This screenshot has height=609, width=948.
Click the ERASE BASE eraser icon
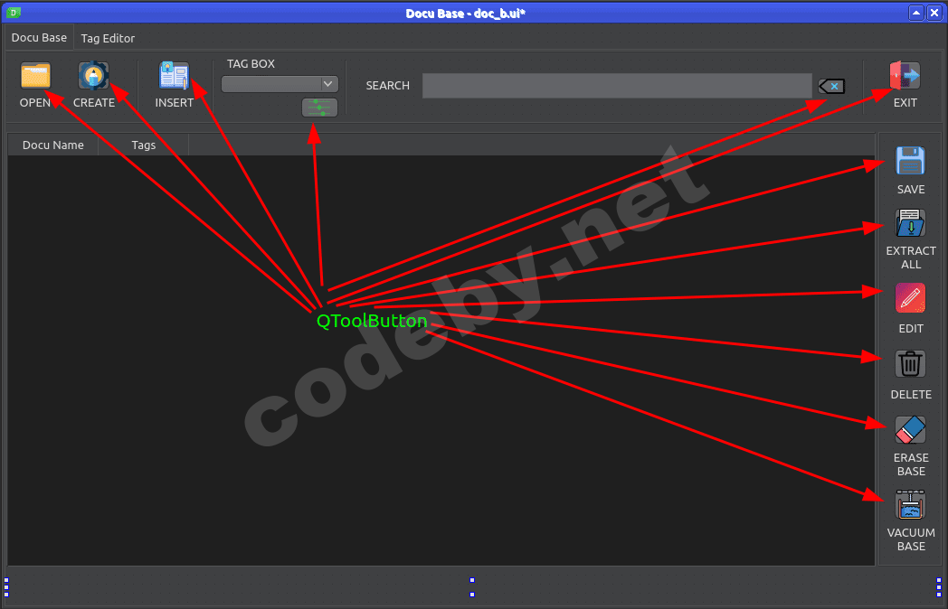pyautogui.click(x=910, y=430)
